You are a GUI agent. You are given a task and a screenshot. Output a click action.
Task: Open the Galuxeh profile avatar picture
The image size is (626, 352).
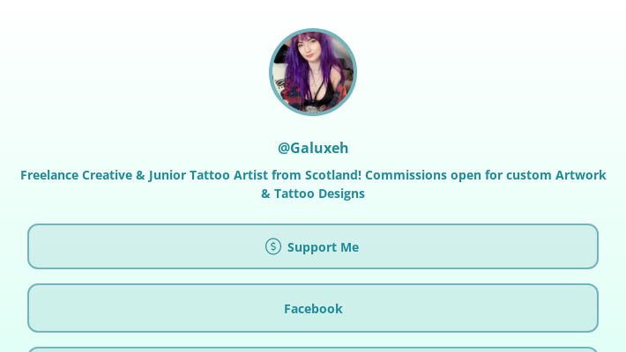313,72
